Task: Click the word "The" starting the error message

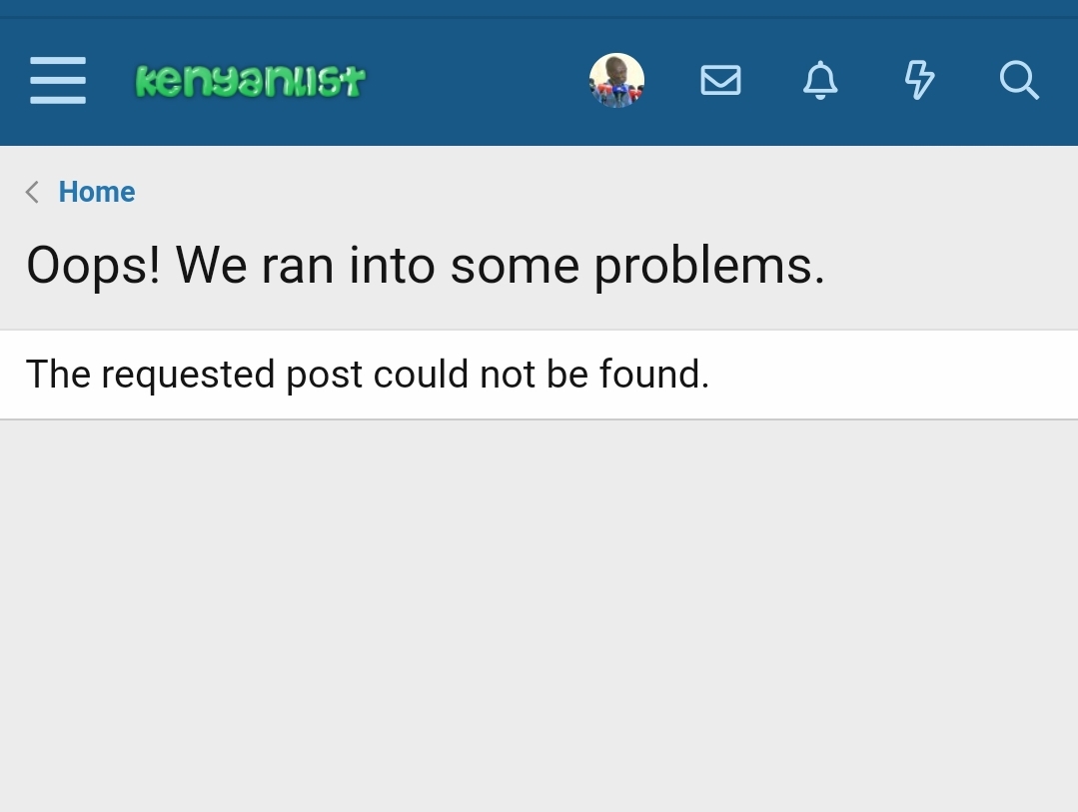Action: click(x=58, y=375)
